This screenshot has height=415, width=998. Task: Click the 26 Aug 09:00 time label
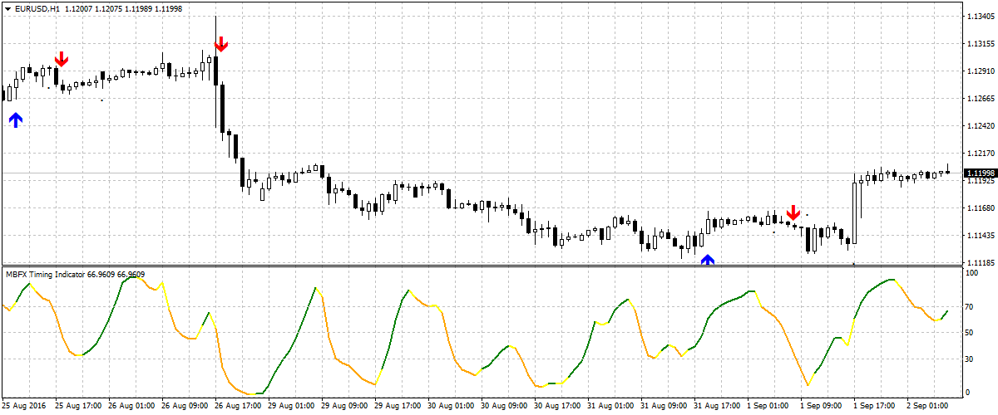[x=185, y=407]
